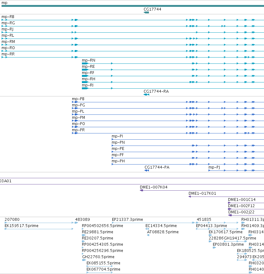Select the mp gene label

click(x=4, y=3)
